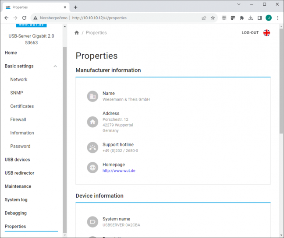Click the extension icon left of puzzle piece
Viewport: 284px width, 238px height.
tap(233, 18)
